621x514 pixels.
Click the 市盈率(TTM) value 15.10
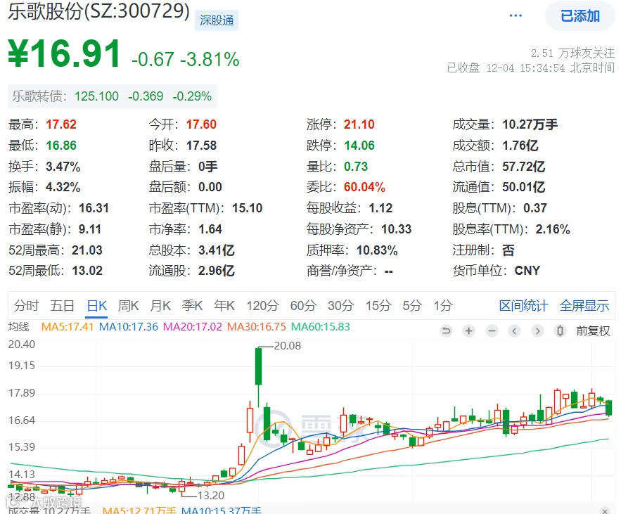pos(247,208)
